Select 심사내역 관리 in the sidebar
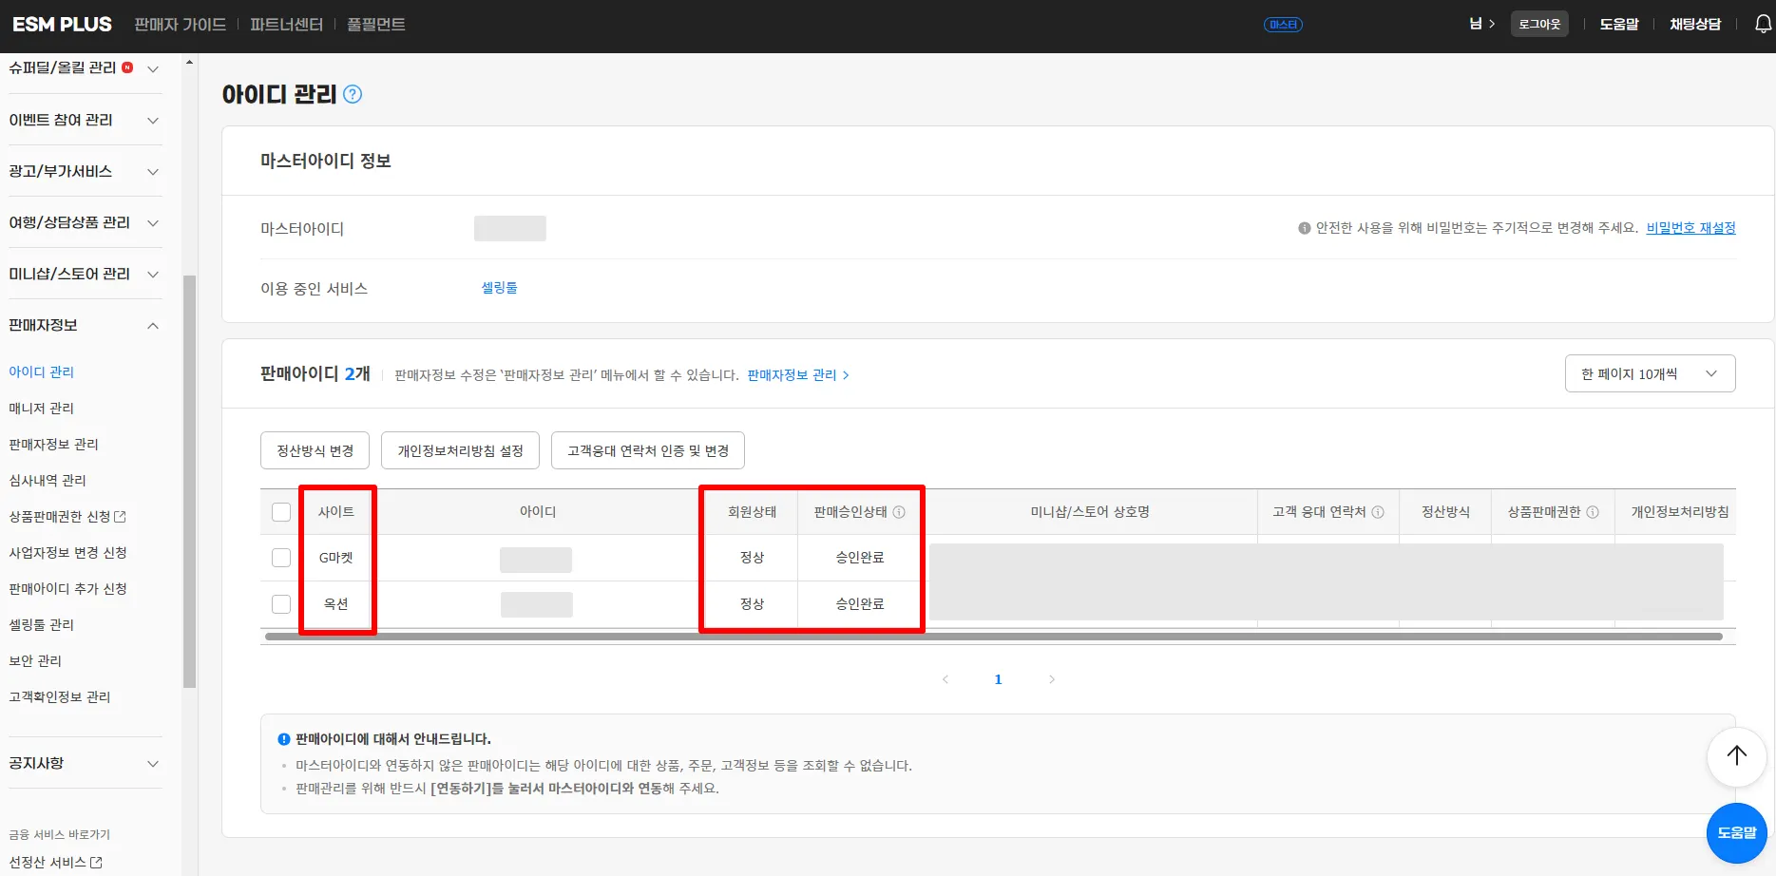The height and width of the screenshot is (876, 1776). pyautogui.click(x=48, y=481)
